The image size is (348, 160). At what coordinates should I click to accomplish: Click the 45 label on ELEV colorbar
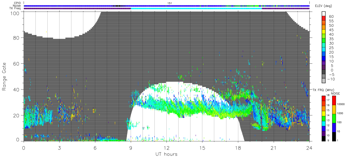pyautogui.click(x=331, y=30)
